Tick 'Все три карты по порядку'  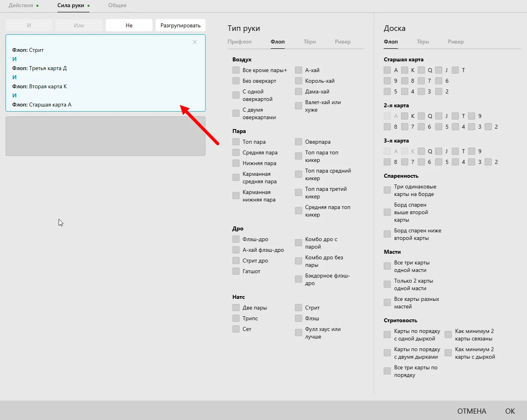(x=387, y=371)
